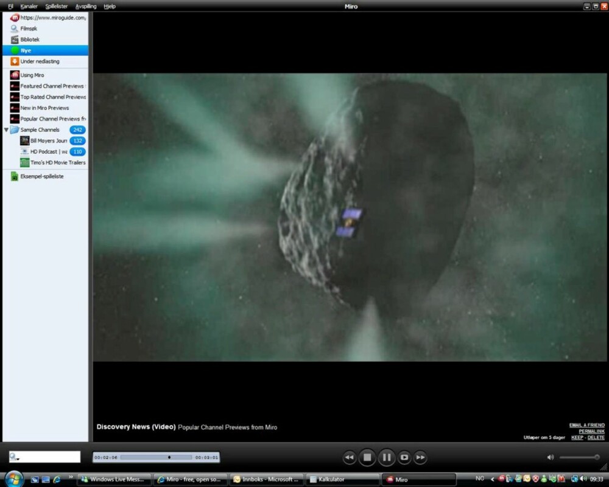Click the "Utløper om 5 dager" text
This screenshot has width=609, height=487.
click(x=544, y=437)
